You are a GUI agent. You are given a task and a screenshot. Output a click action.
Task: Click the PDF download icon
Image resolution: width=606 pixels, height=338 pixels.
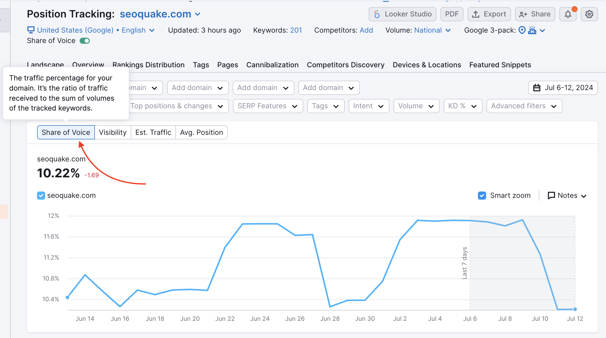coord(452,14)
